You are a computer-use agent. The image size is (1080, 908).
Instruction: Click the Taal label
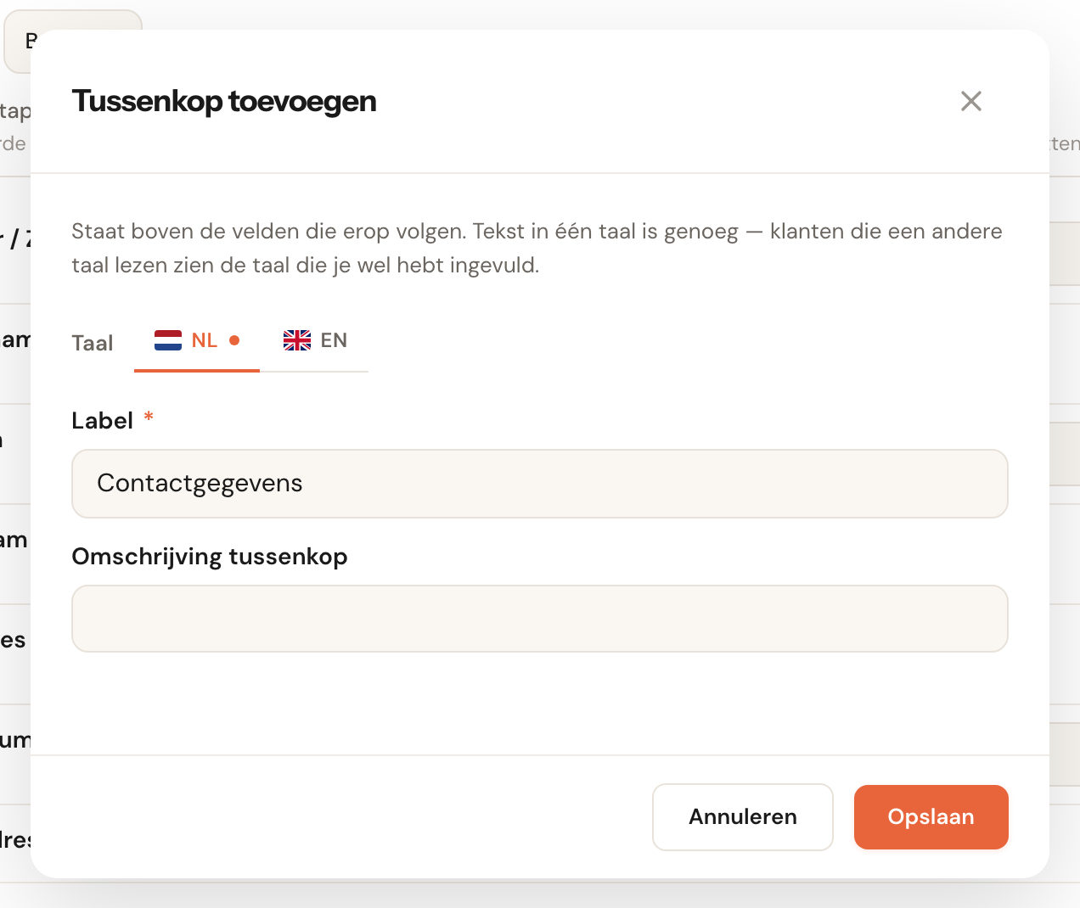(93, 343)
